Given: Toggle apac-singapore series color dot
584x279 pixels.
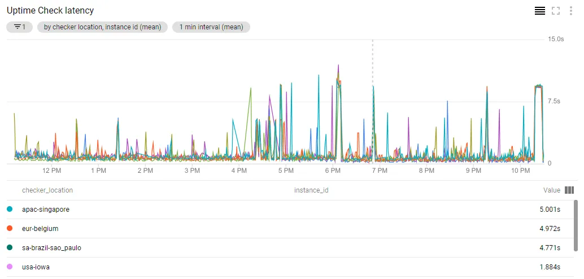Looking at the screenshot, I should point(10,210).
